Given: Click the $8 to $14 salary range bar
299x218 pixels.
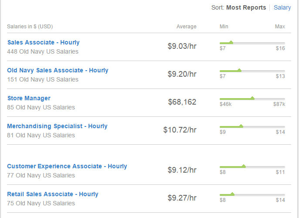Looking at the screenshot, I should pos(252,194).
